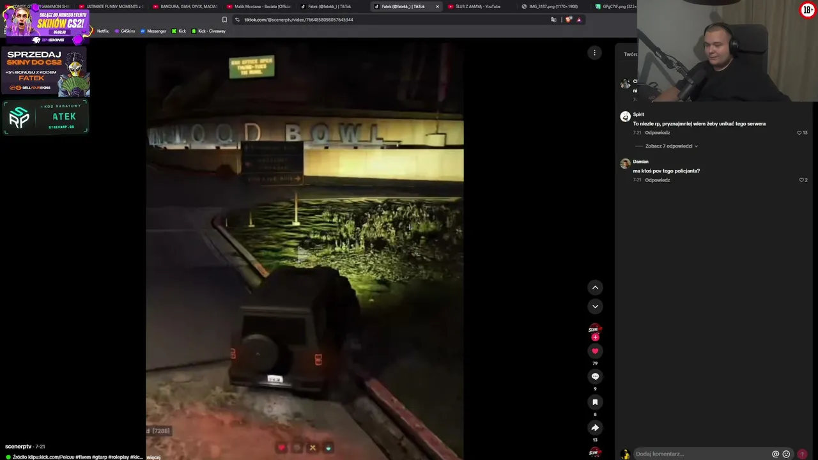This screenshot has height=460, width=818.
Task: Open Spirit's profile avatar
Action: coord(625,116)
